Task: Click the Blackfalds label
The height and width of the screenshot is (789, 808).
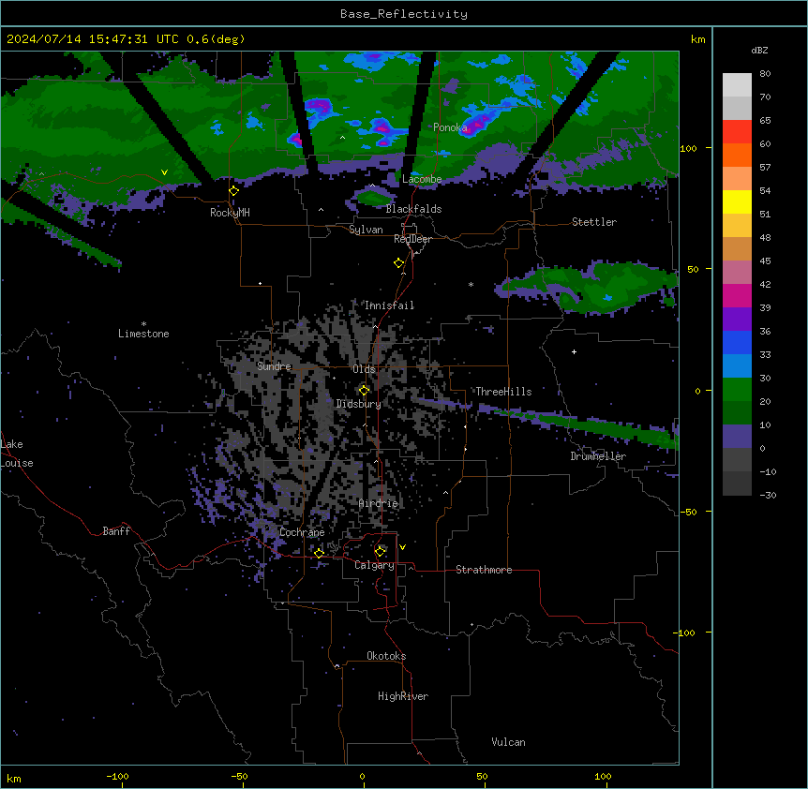Action: pos(413,209)
